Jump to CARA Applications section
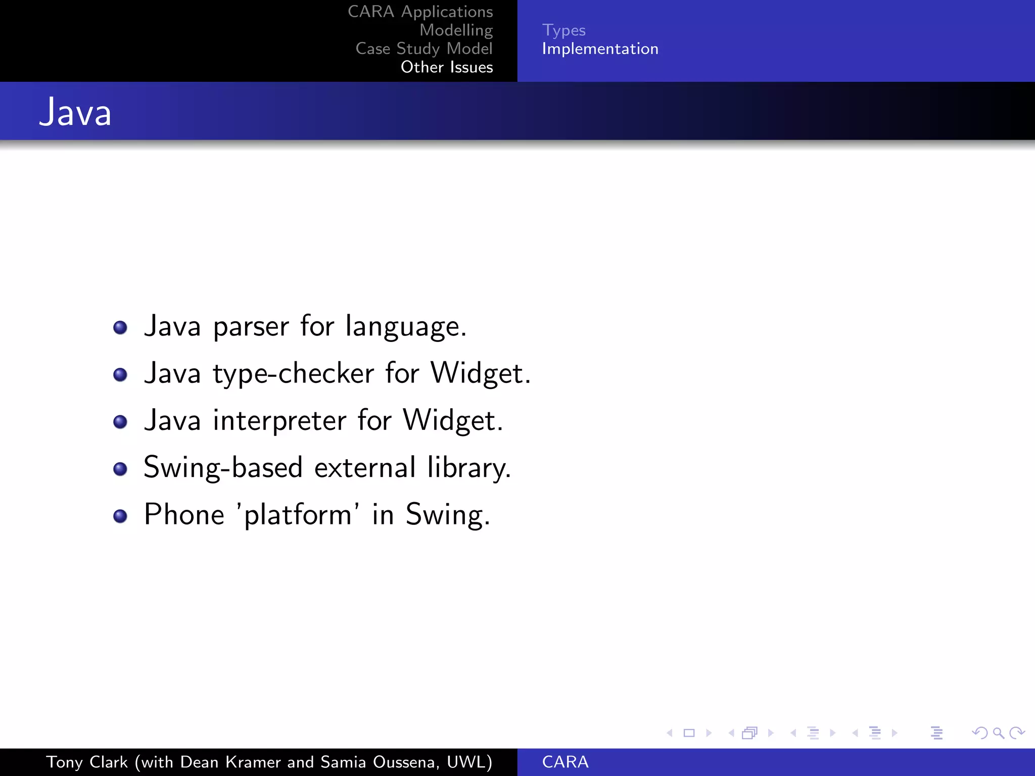1035x776 pixels. pos(420,12)
